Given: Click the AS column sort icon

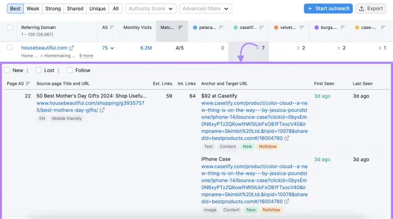Looking at the screenshot, I should 112,28.
